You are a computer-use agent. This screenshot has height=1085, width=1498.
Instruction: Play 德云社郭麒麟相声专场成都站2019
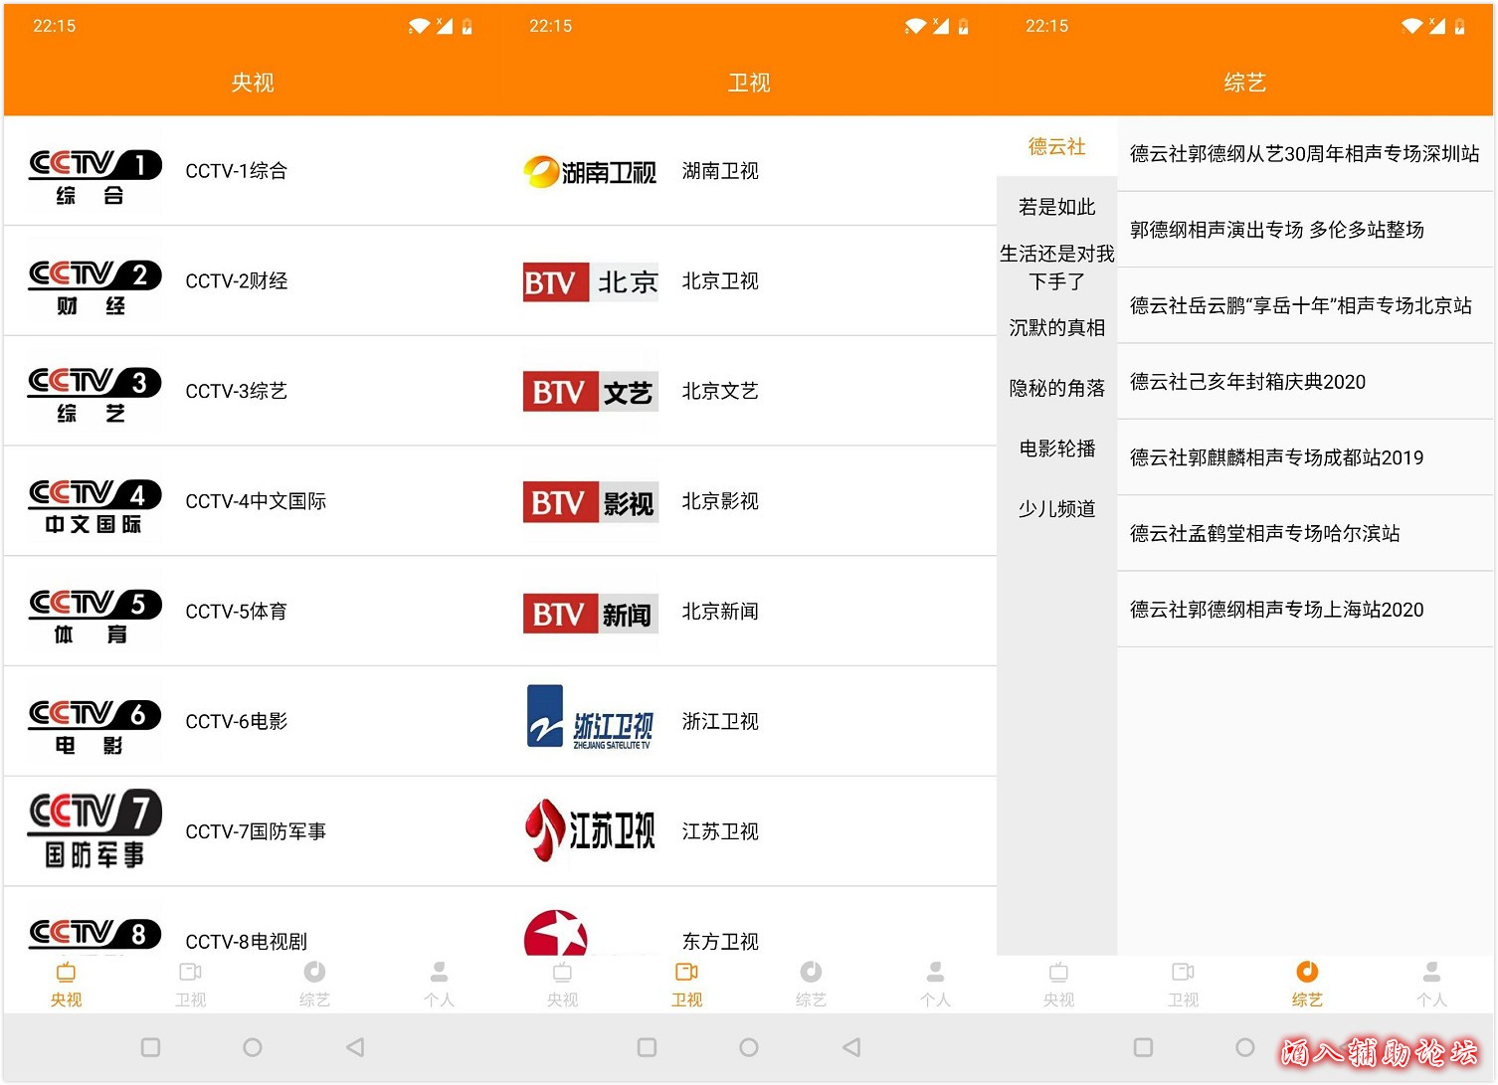tap(1305, 457)
